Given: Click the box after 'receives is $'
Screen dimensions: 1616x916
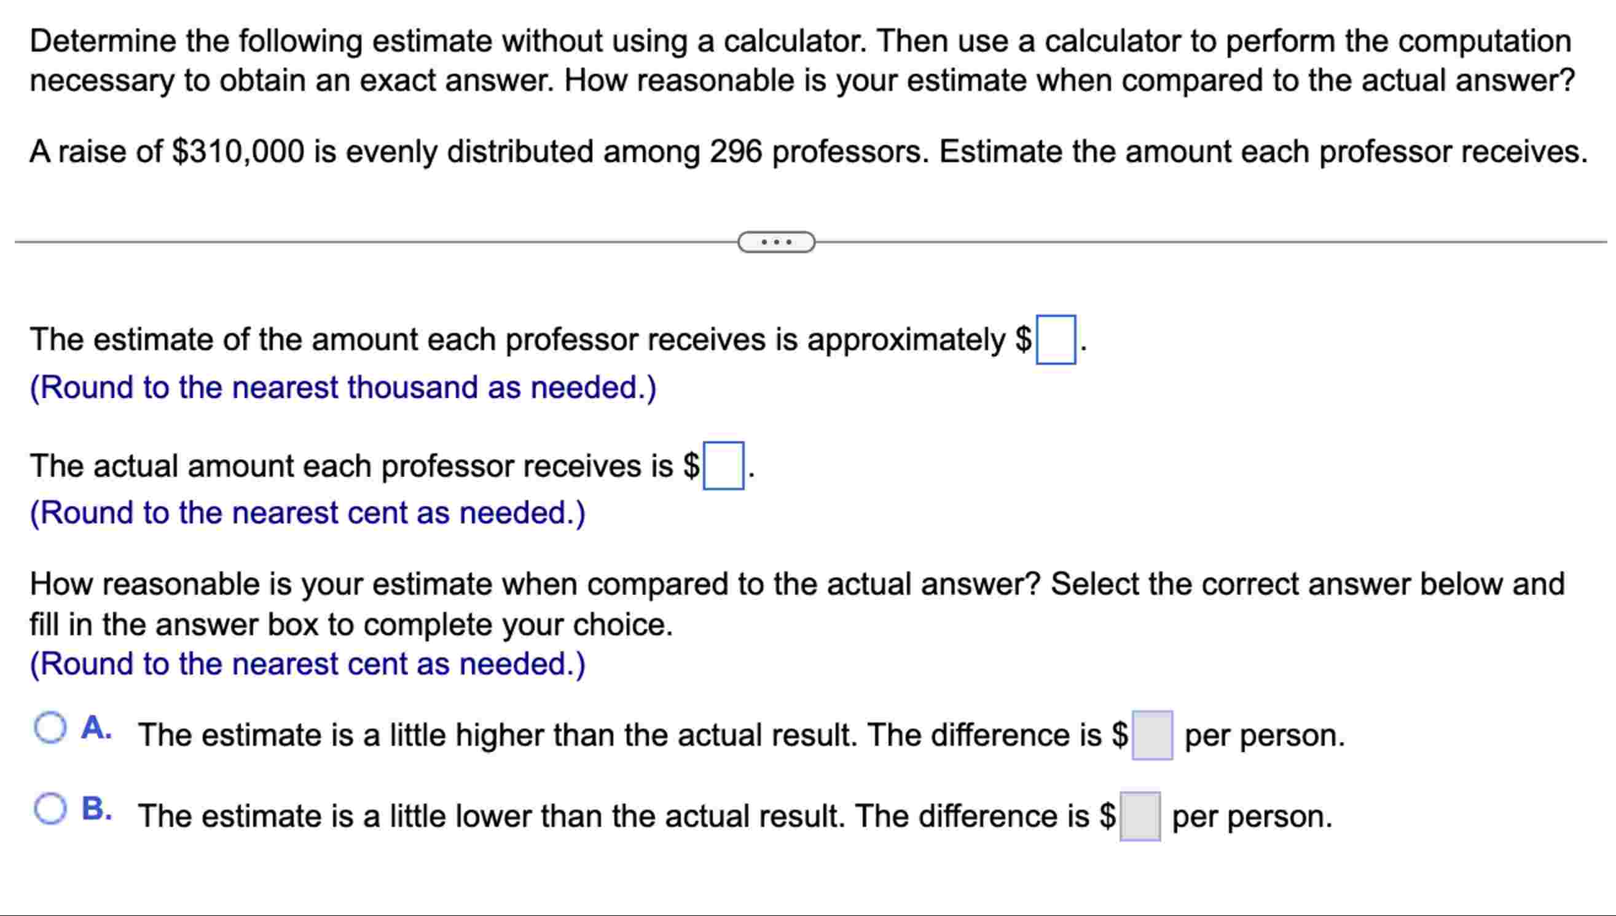Looking at the screenshot, I should tap(724, 467).
